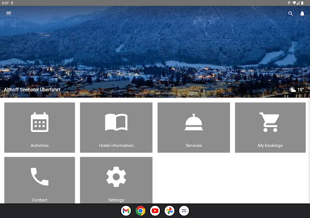Tap the Services bell icon
The width and height of the screenshot is (310, 218).
pyautogui.click(x=194, y=122)
